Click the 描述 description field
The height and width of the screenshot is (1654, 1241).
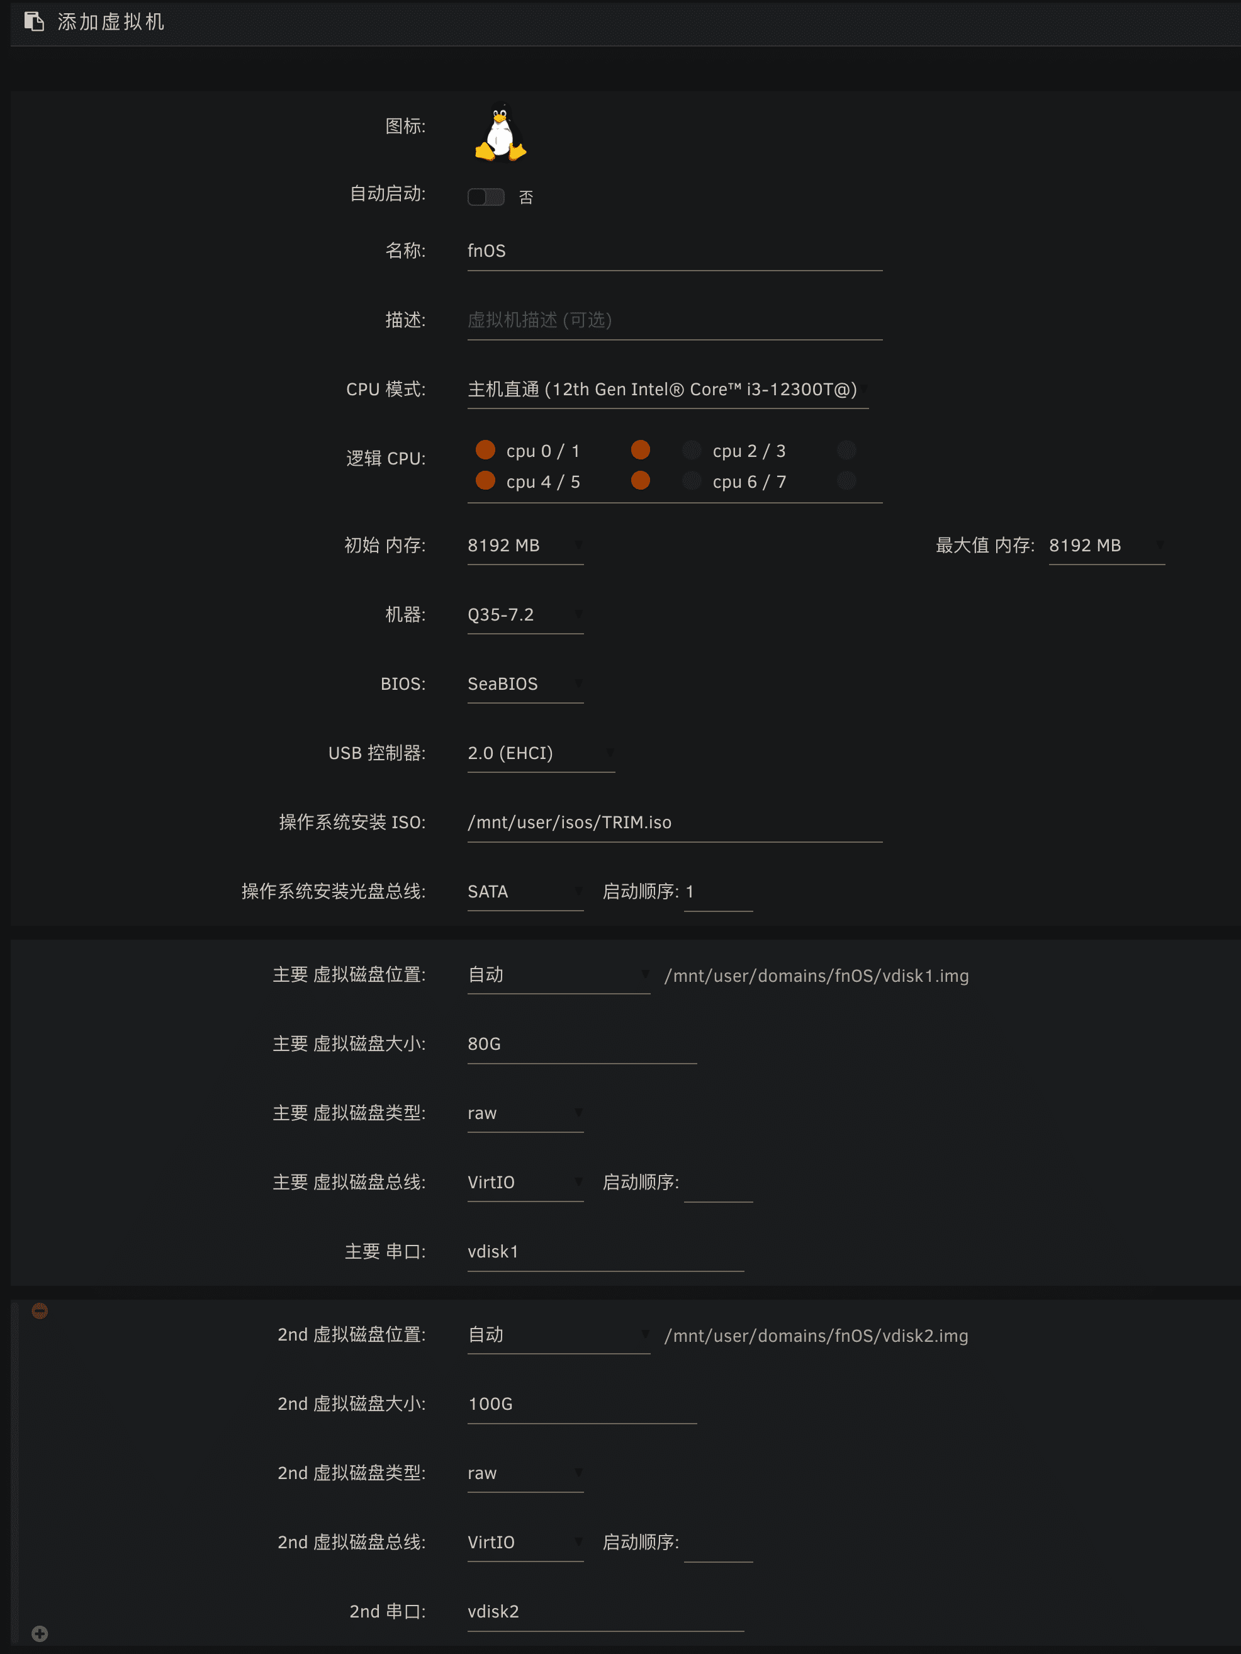click(675, 321)
